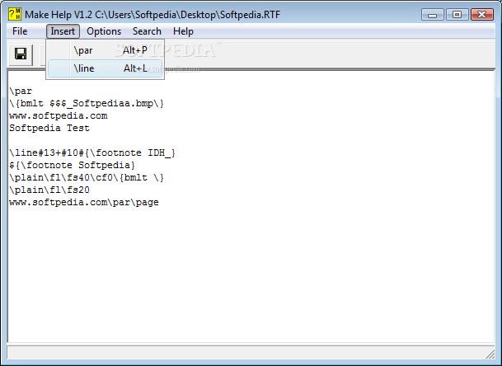Open the Search menu
502x366 pixels.
147,31
